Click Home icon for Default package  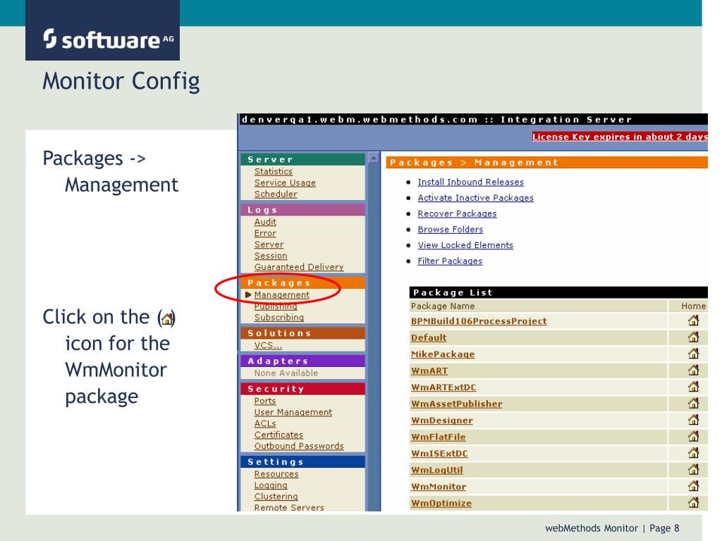694,337
